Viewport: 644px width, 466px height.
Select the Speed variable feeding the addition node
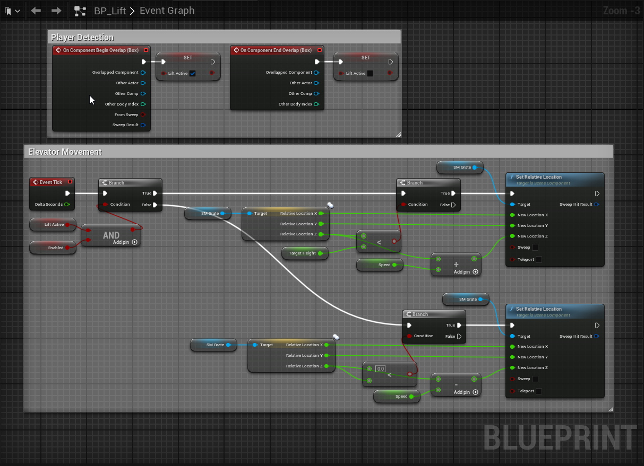[380, 265]
